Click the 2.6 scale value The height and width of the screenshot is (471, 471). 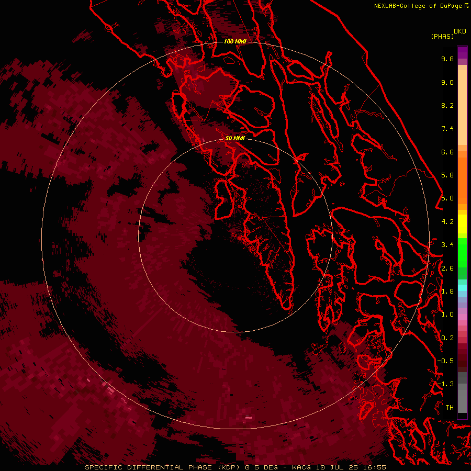point(447,268)
